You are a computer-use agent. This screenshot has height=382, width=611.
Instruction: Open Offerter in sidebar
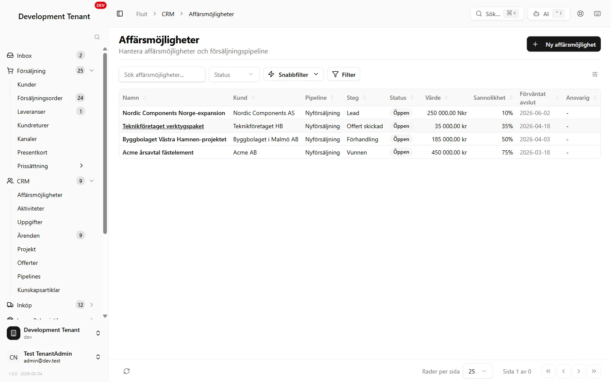tap(28, 263)
